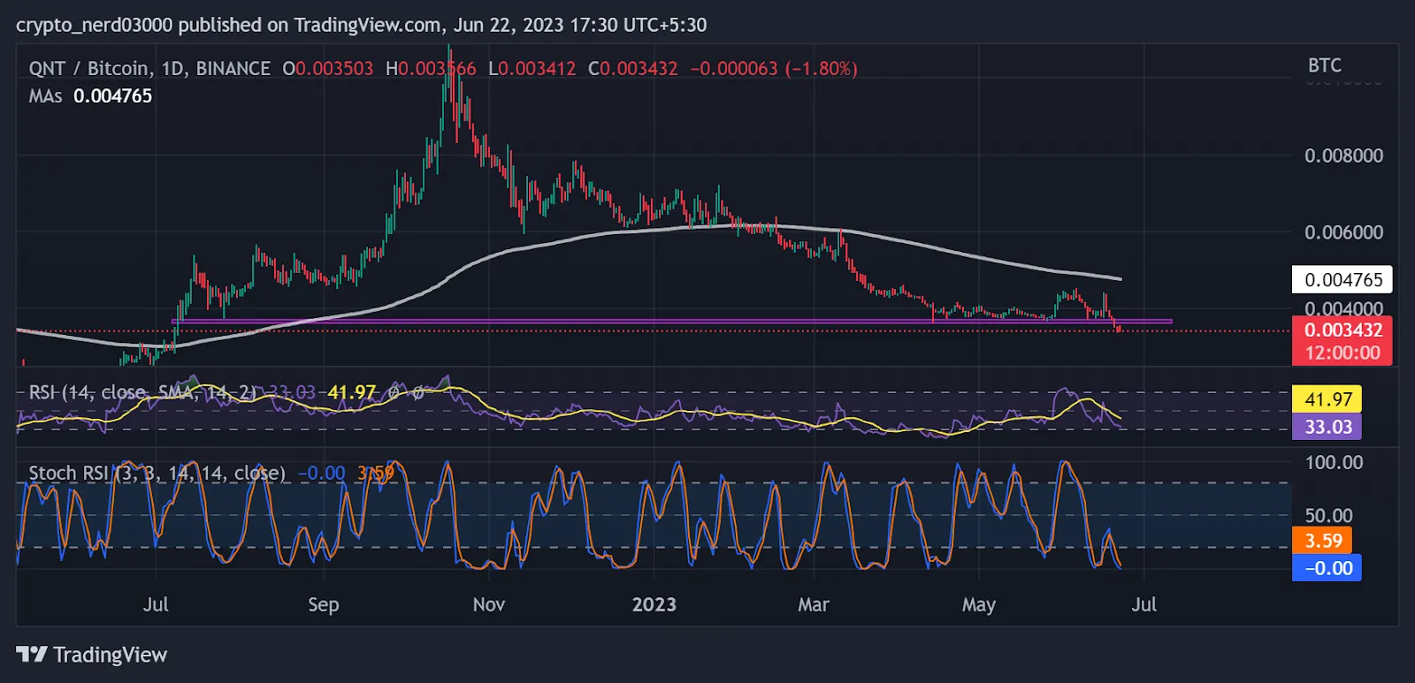Click the 0.006000 price axis label
The width and height of the screenshot is (1415, 683).
coord(1344,232)
